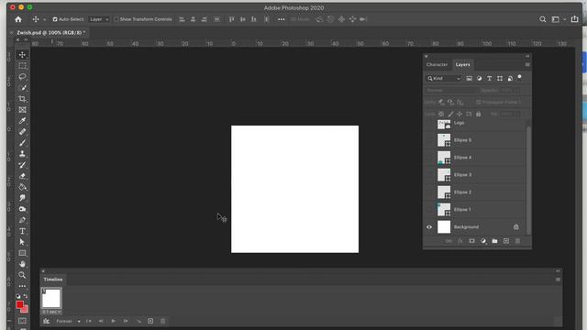The width and height of the screenshot is (587, 330).
Task: Select the Lasso tool
Action: click(22, 77)
